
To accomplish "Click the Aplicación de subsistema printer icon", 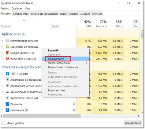I will click(x=7, y=92).
